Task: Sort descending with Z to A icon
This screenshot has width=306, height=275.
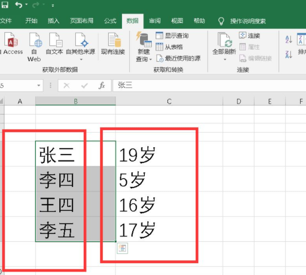Action: click(x=289, y=54)
